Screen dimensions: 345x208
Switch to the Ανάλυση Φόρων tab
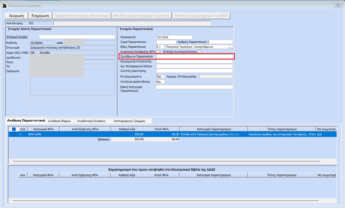[x=61, y=121]
